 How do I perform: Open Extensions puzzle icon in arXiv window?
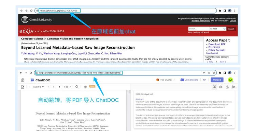[x=220, y=11]
